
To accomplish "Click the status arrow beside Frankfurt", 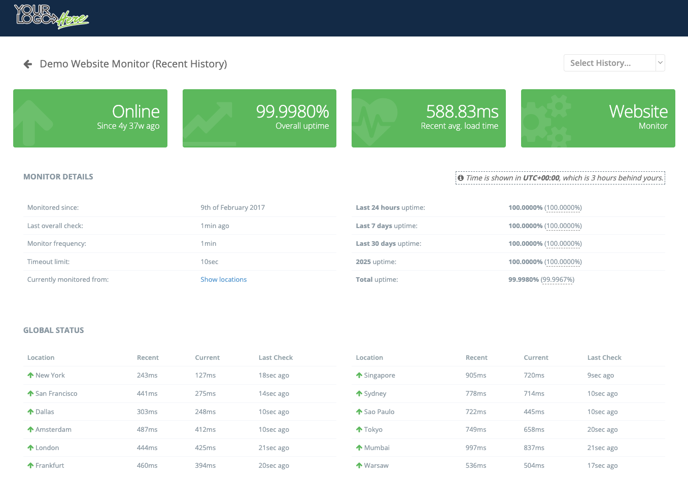I will pyautogui.click(x=30, y=466).
